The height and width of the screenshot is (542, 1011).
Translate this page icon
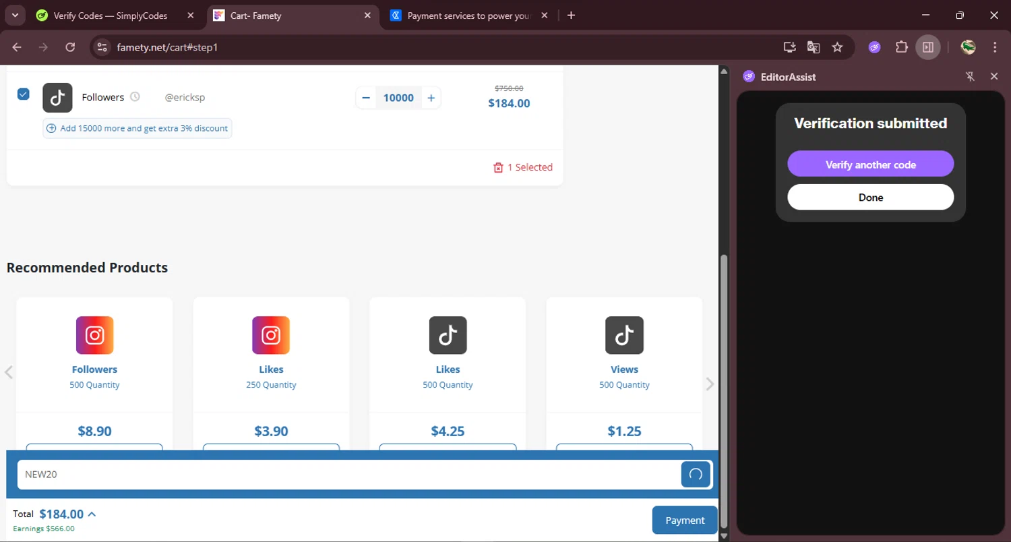click(814, 47)
